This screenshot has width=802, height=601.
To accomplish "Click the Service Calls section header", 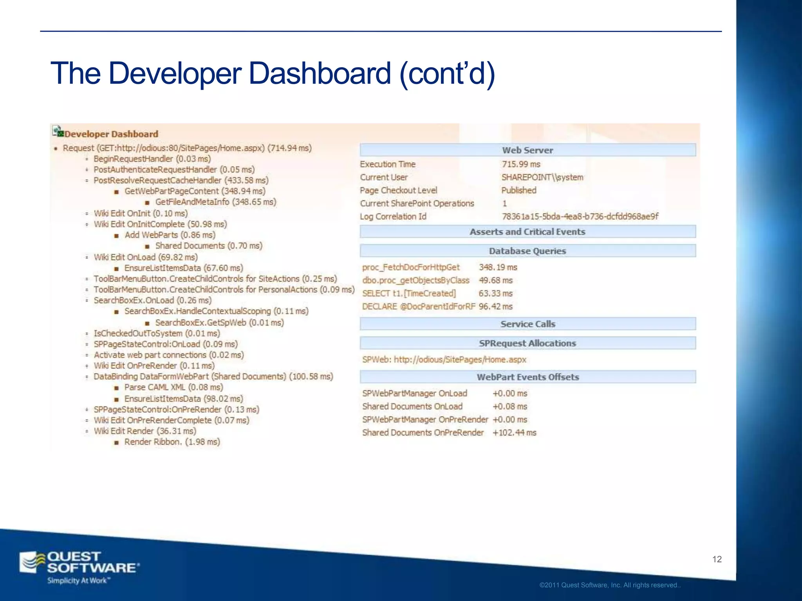I will (527, 324).
